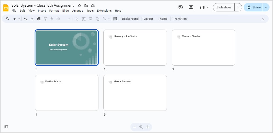Click the video camera meeting icon
The image size is (273, 133).
tap(202, 7)
